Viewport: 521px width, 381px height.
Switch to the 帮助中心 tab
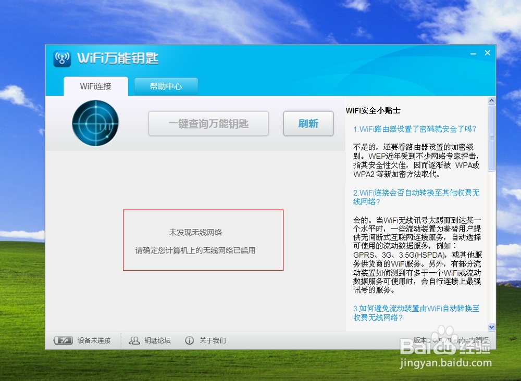point(166,86)
